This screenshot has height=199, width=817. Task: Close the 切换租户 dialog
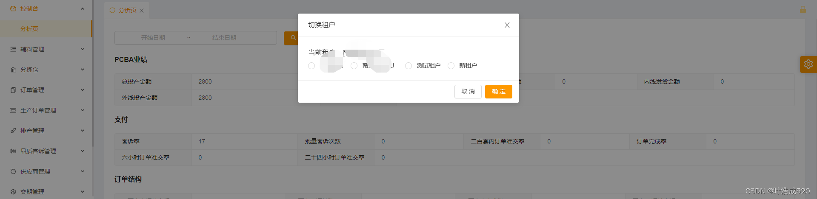(x=507, y=25)
